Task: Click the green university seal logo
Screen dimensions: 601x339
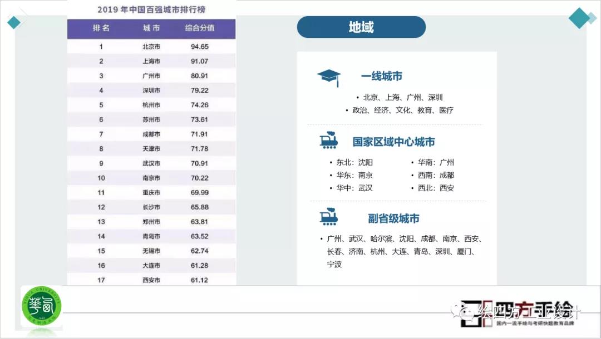Action: point(41,306)
